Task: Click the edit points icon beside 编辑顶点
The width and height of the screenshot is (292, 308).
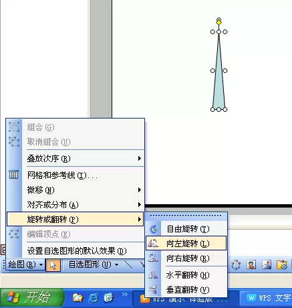Action: pos(14,234)
